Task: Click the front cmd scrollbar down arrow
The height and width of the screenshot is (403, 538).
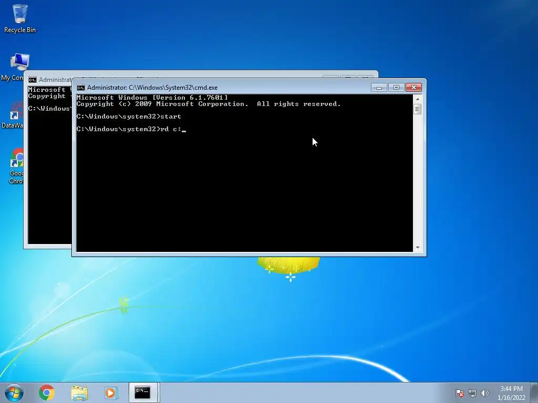Action: (x=418, y=248)
